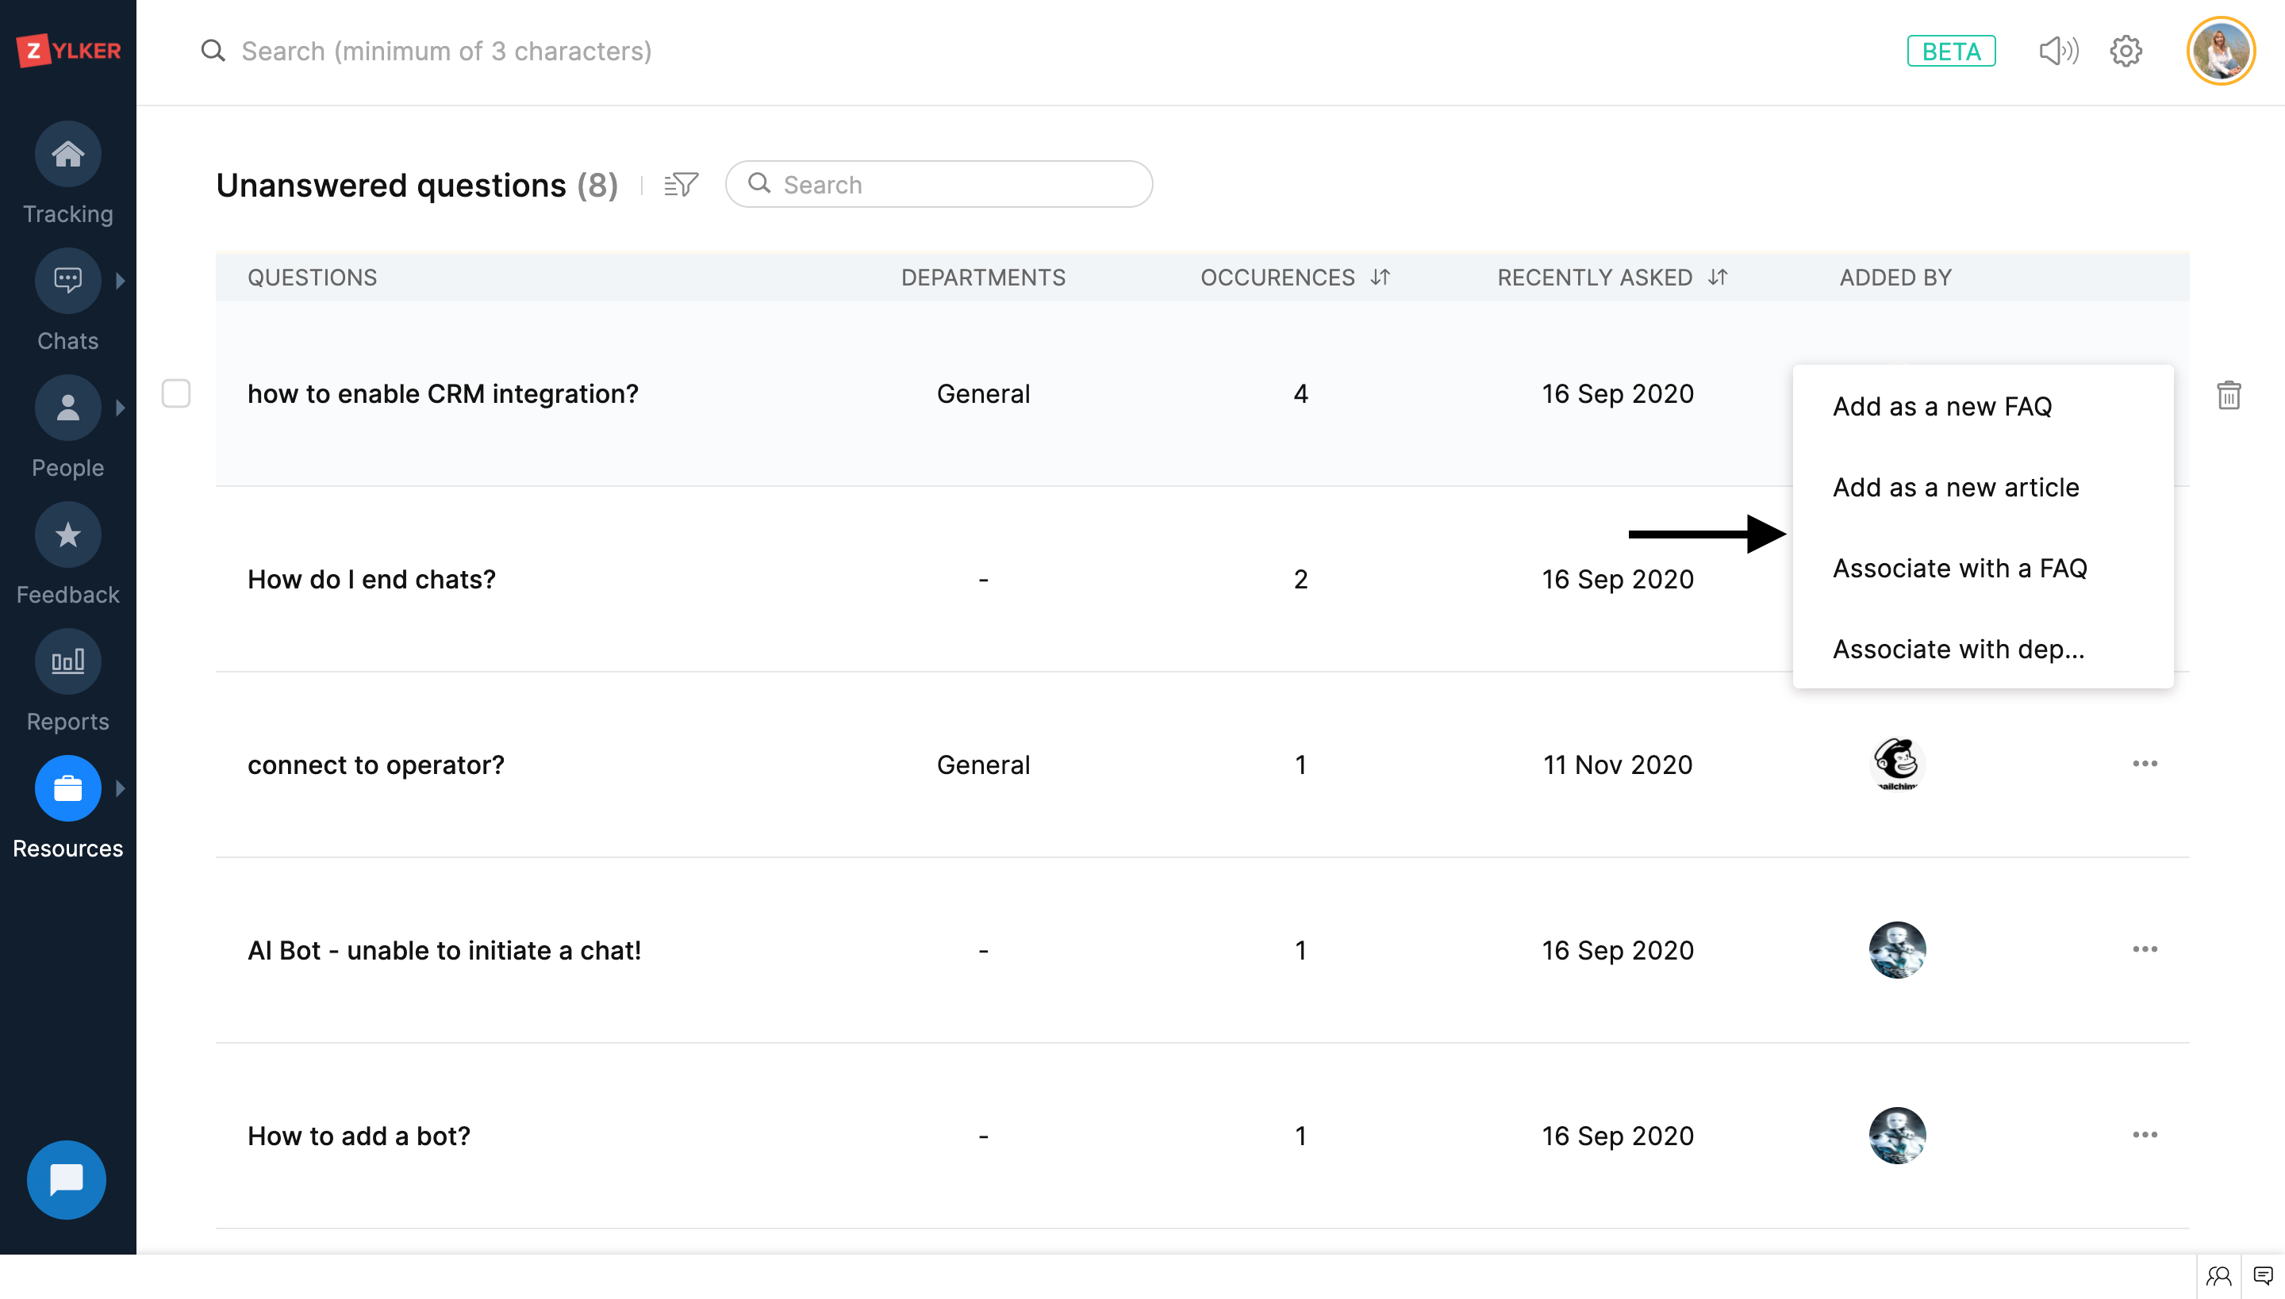
Task: Select Associate with a FAQ option
Action: pos(1959,569)
